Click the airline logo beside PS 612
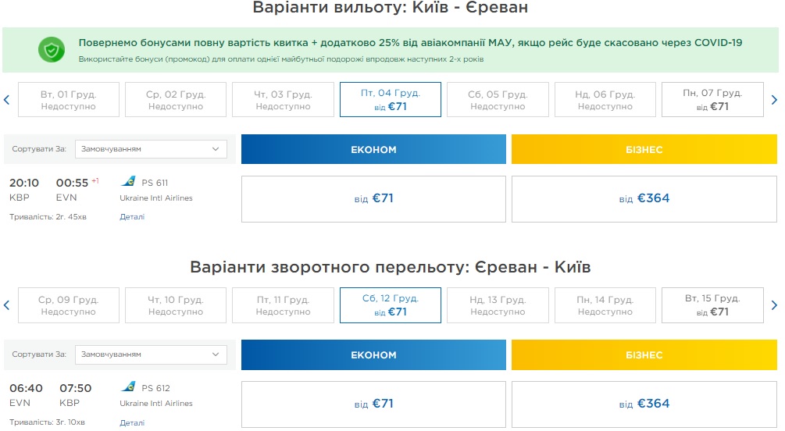Viewport: 785px width, 431px height. tap(129, 387)
